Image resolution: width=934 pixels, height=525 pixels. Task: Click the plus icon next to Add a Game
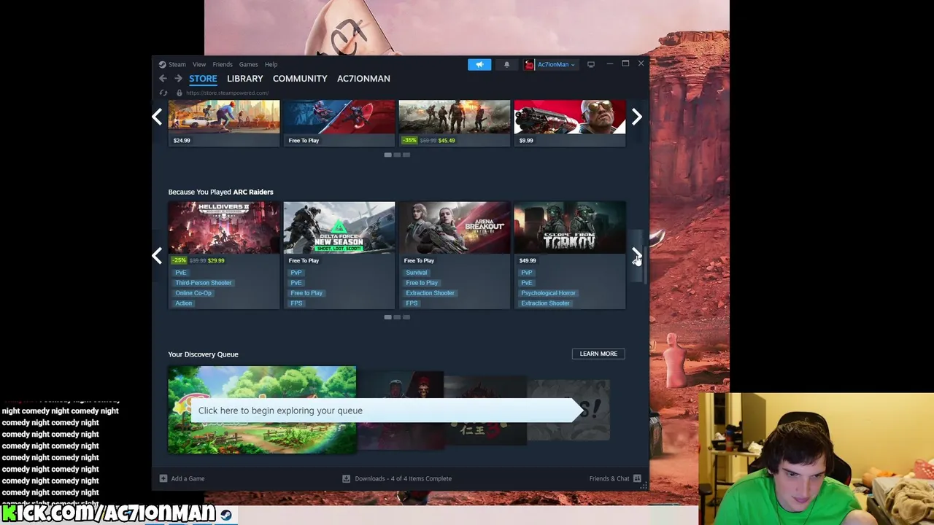(x=163, y=478)
